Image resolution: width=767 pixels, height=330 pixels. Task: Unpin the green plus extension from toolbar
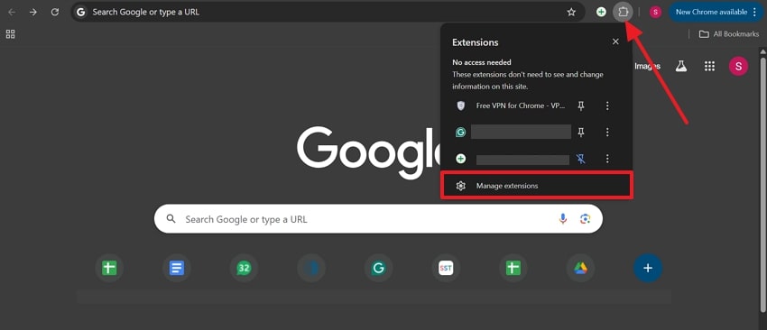point(580,159)
